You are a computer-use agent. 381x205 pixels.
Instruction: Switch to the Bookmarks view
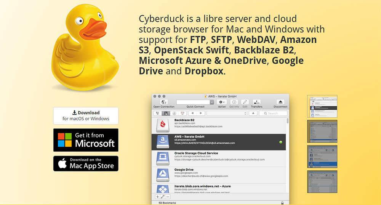[x=166, y=114]
